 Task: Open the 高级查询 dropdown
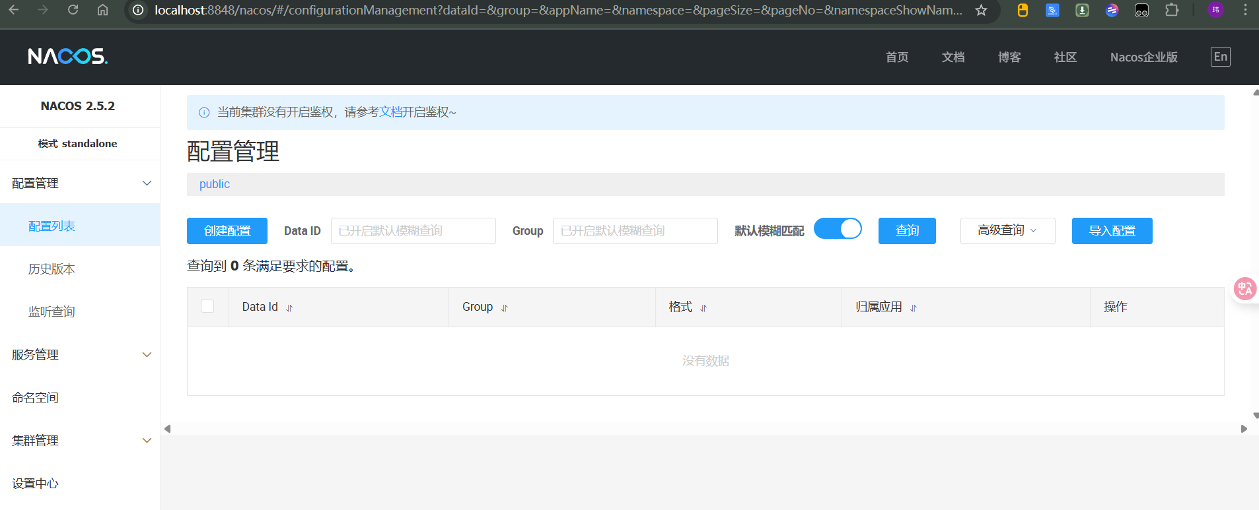click(1008, 230)
